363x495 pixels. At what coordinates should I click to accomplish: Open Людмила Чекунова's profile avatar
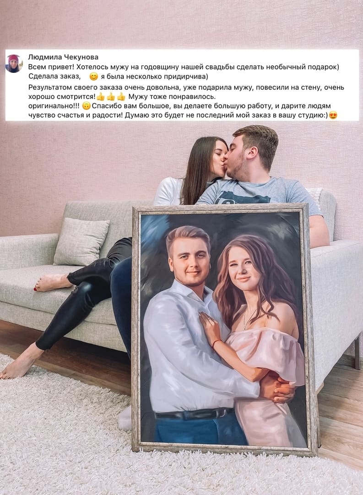(14, 63)
